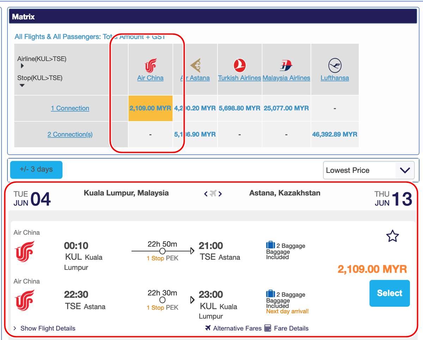Click the 22h 50m flight duration
The image size is (423, 340).
(162, 244)
